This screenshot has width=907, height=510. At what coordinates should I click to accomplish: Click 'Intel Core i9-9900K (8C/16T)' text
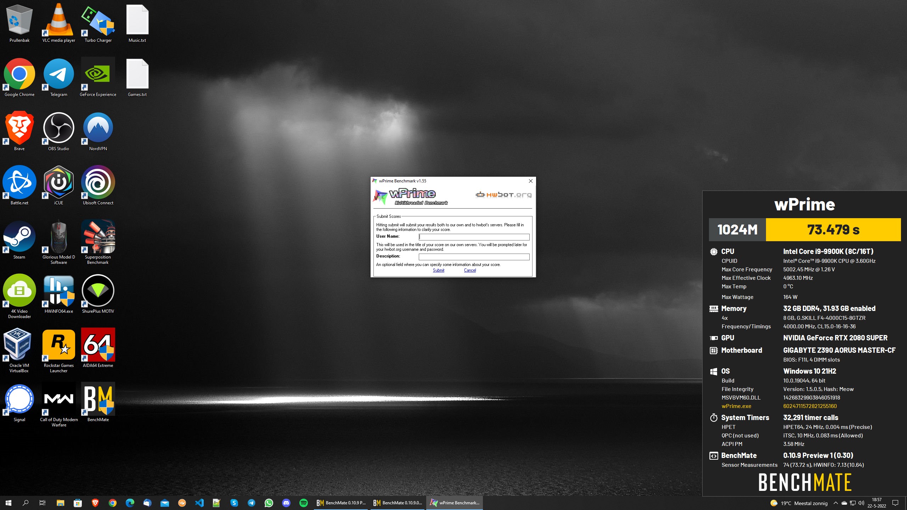[x=828, y=251]
